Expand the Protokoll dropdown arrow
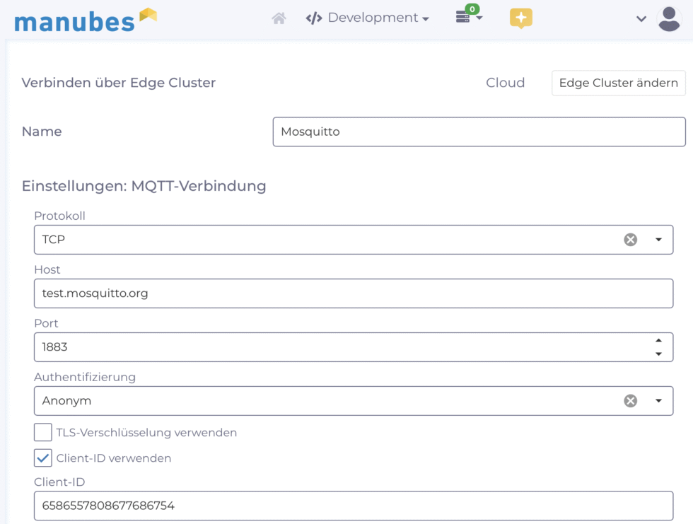The width and height of the screenshot is (693, 524). click(658, 240)
